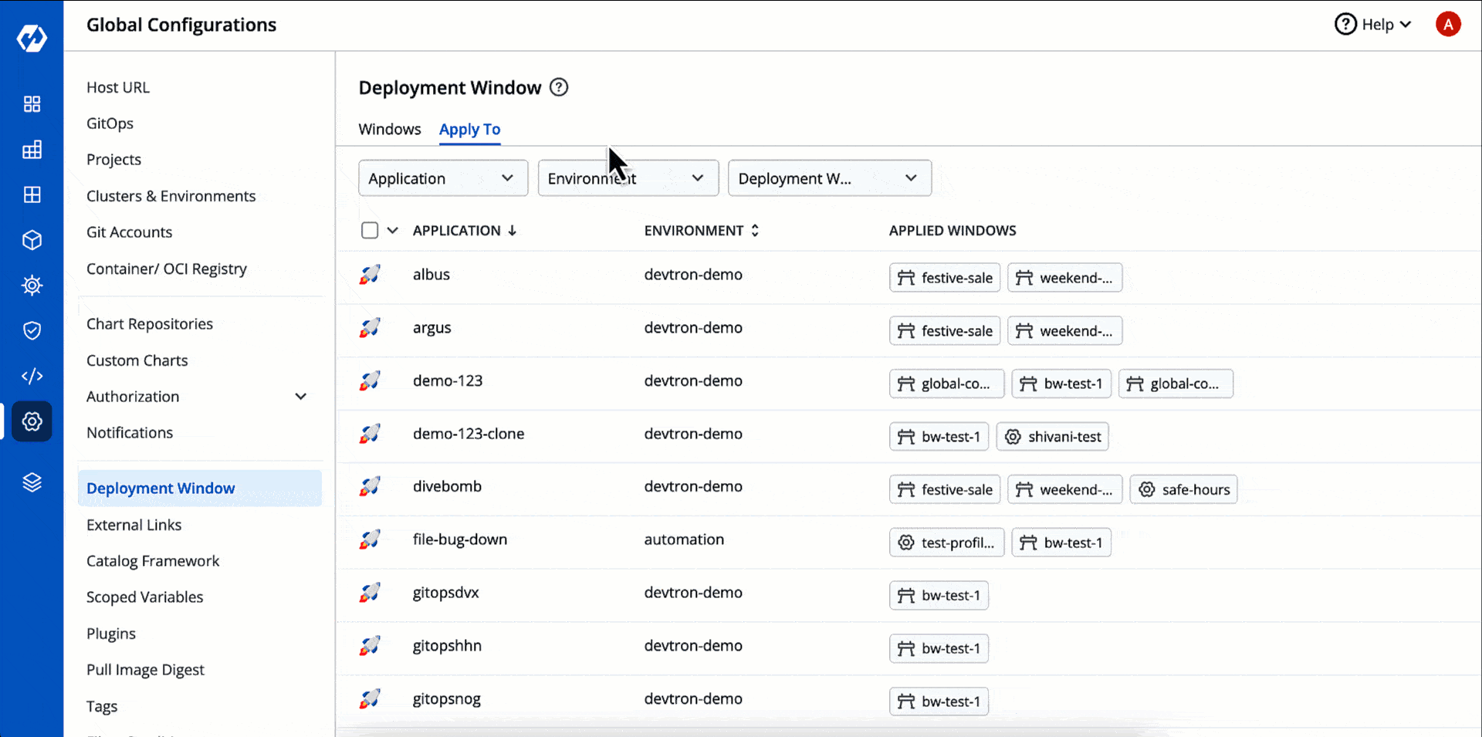This screenshot has height=737, width=1482.
Task: Select the Bulk Edit code icon
Action: [x=32, y=376]
